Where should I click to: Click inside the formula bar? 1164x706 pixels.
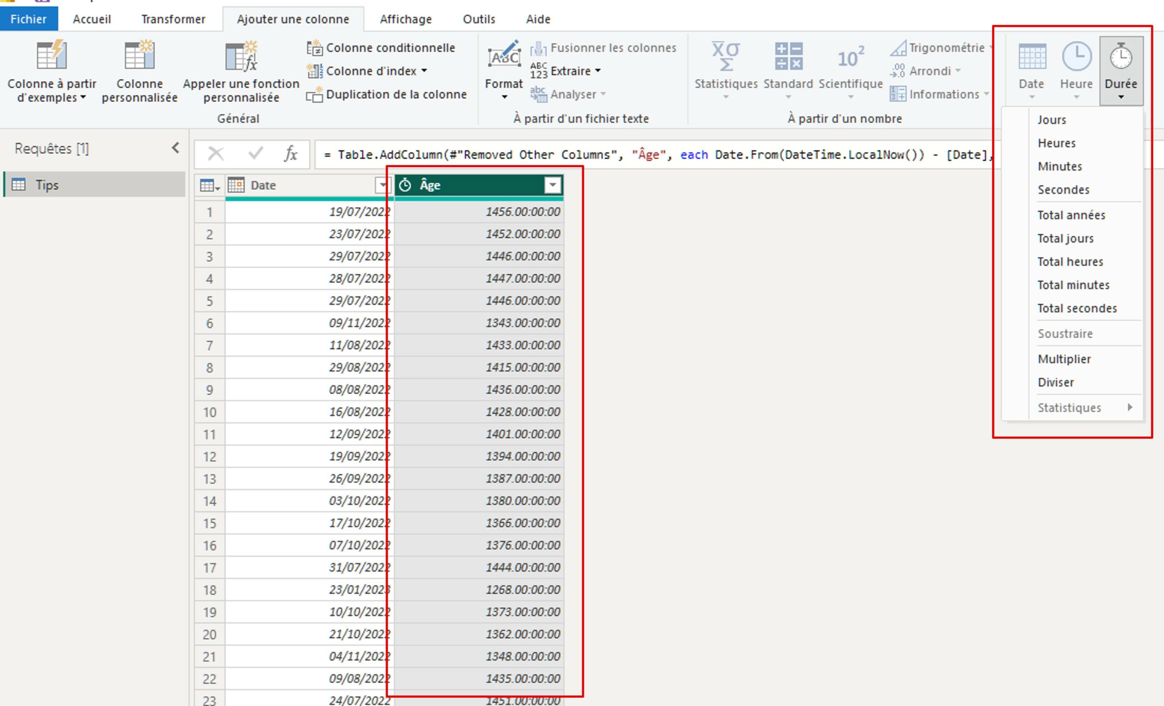point(654,154)
